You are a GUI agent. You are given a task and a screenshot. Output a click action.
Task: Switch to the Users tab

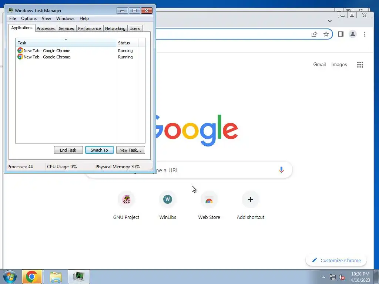tap(134, 28)
